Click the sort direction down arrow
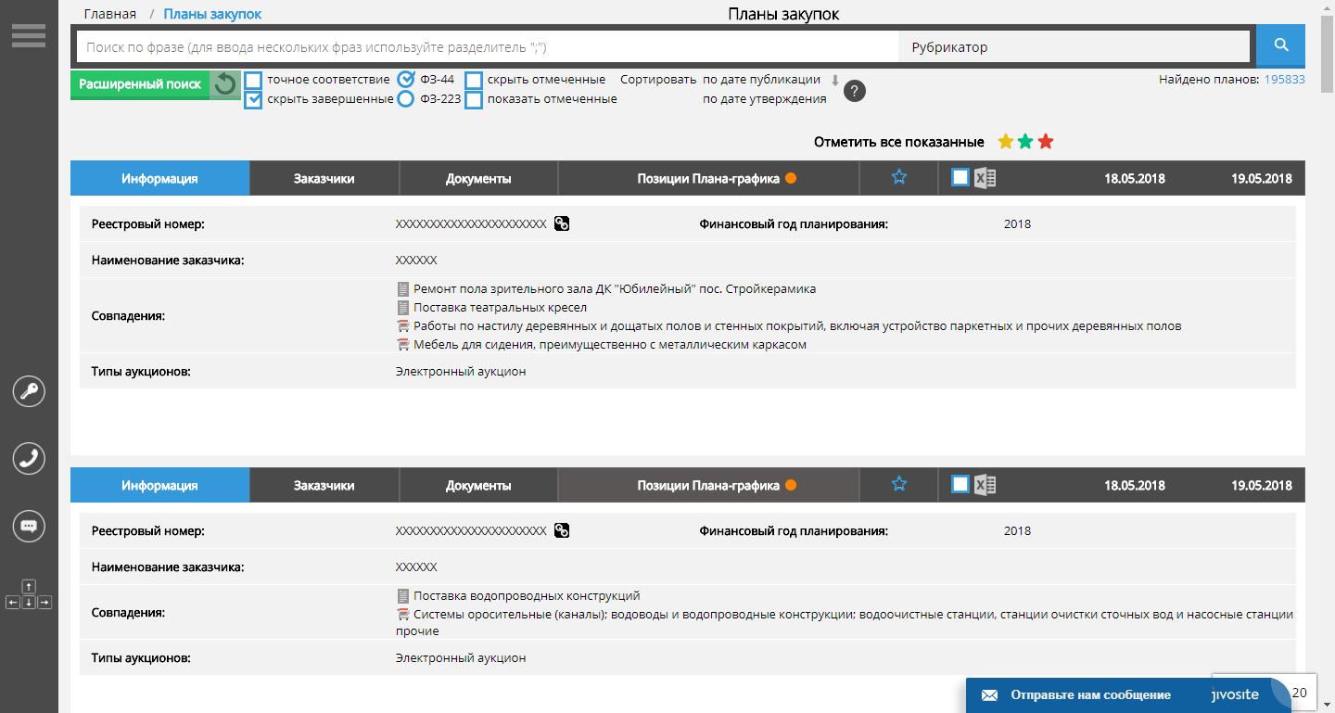Image resolution: width=1335 pixels, height=713 pixels. pyautogui.click(x=834, y=81)
